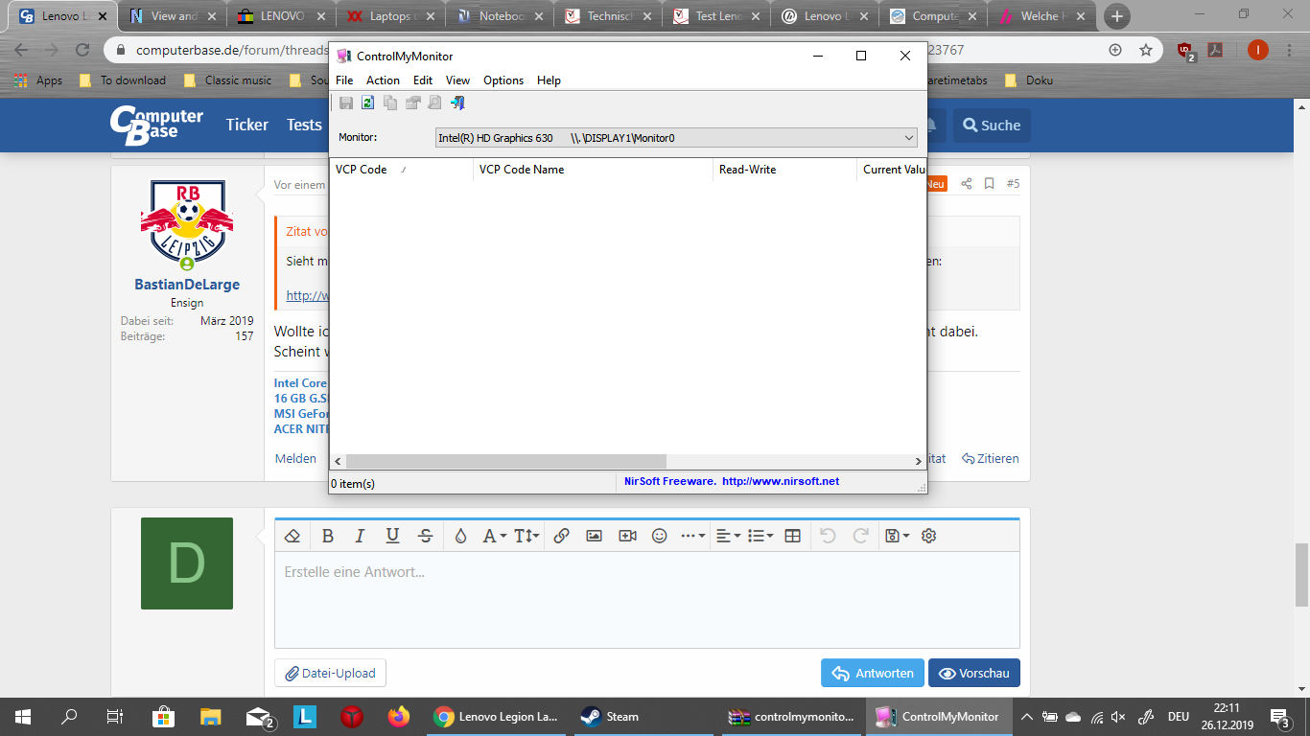Open the Edit menu in ControlMyMonitor
The image size is (1310, 736).
coord(423,80)
